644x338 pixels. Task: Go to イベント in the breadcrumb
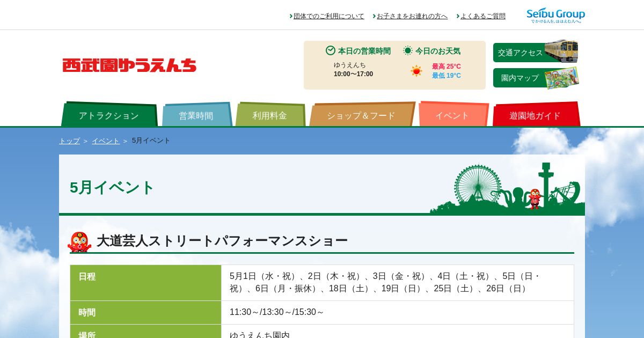pos(106,141)
